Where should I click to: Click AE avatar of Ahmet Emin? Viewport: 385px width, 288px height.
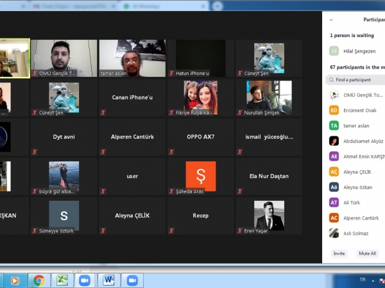334,156
